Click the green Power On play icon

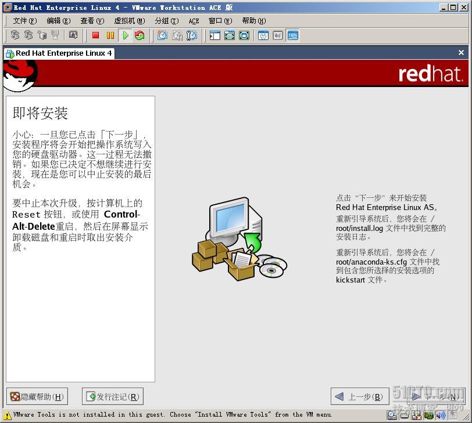[125, 35]
